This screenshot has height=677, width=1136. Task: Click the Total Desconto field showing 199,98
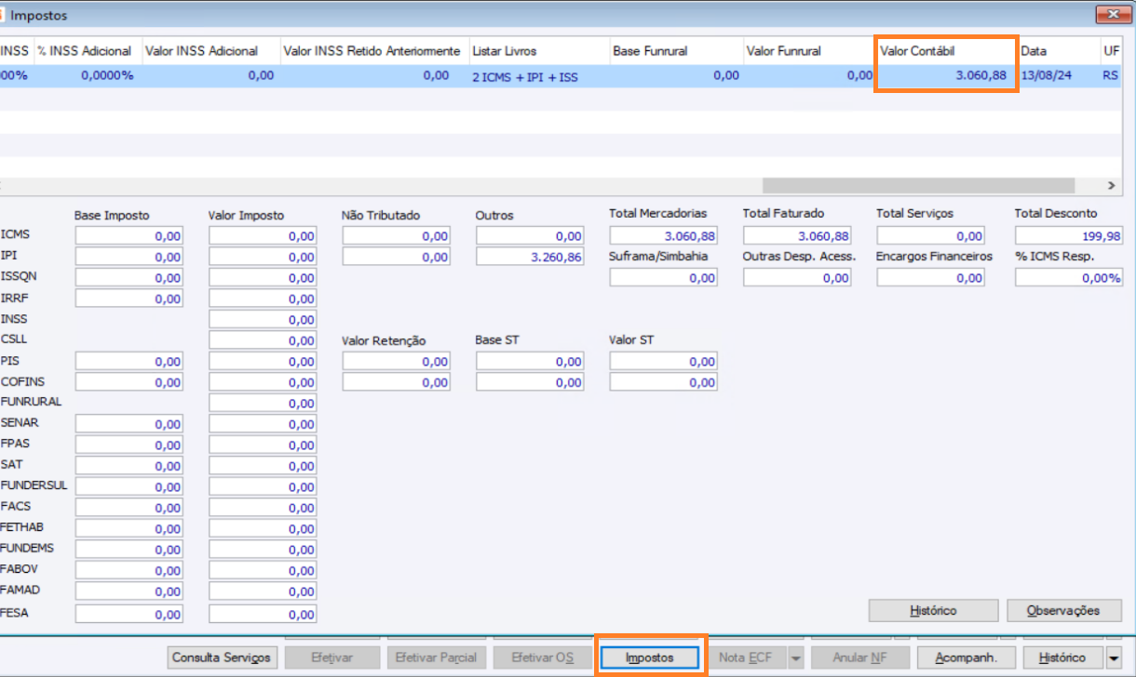[1069, 236]
